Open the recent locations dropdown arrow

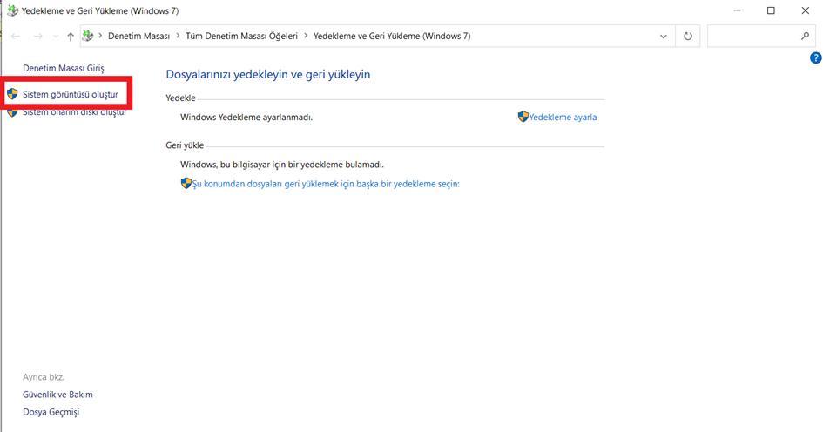(x=55, y=37)
